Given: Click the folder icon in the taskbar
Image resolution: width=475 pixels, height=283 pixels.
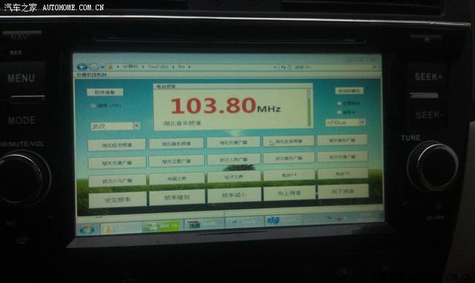Looking at the screenshot, I should pos(108,228).
